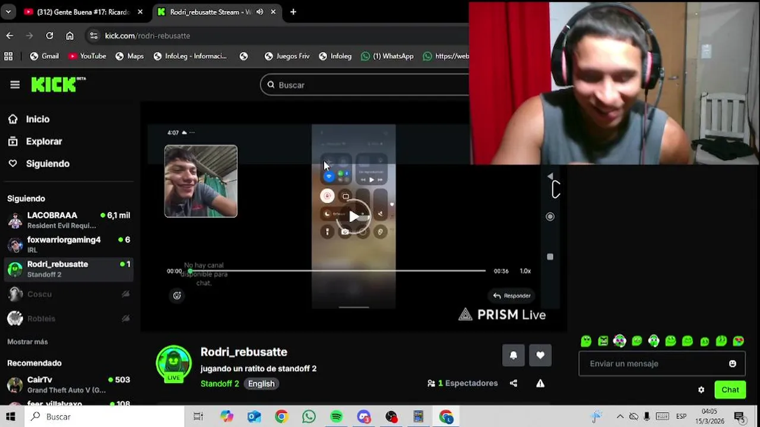Click the taskbar Buscar search box
The image size is (760, 427).
click(x=104, y=417)
